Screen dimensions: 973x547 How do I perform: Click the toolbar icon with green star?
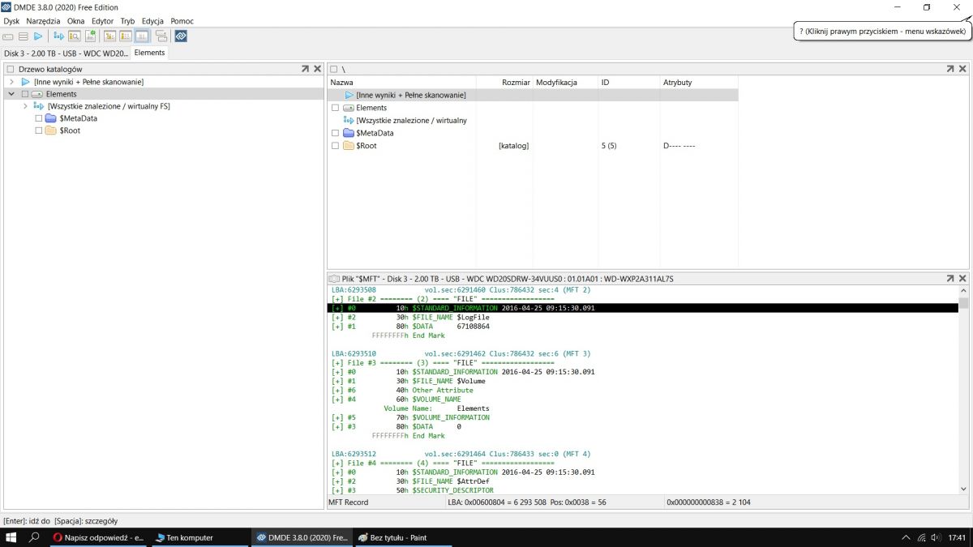point(91,36)
